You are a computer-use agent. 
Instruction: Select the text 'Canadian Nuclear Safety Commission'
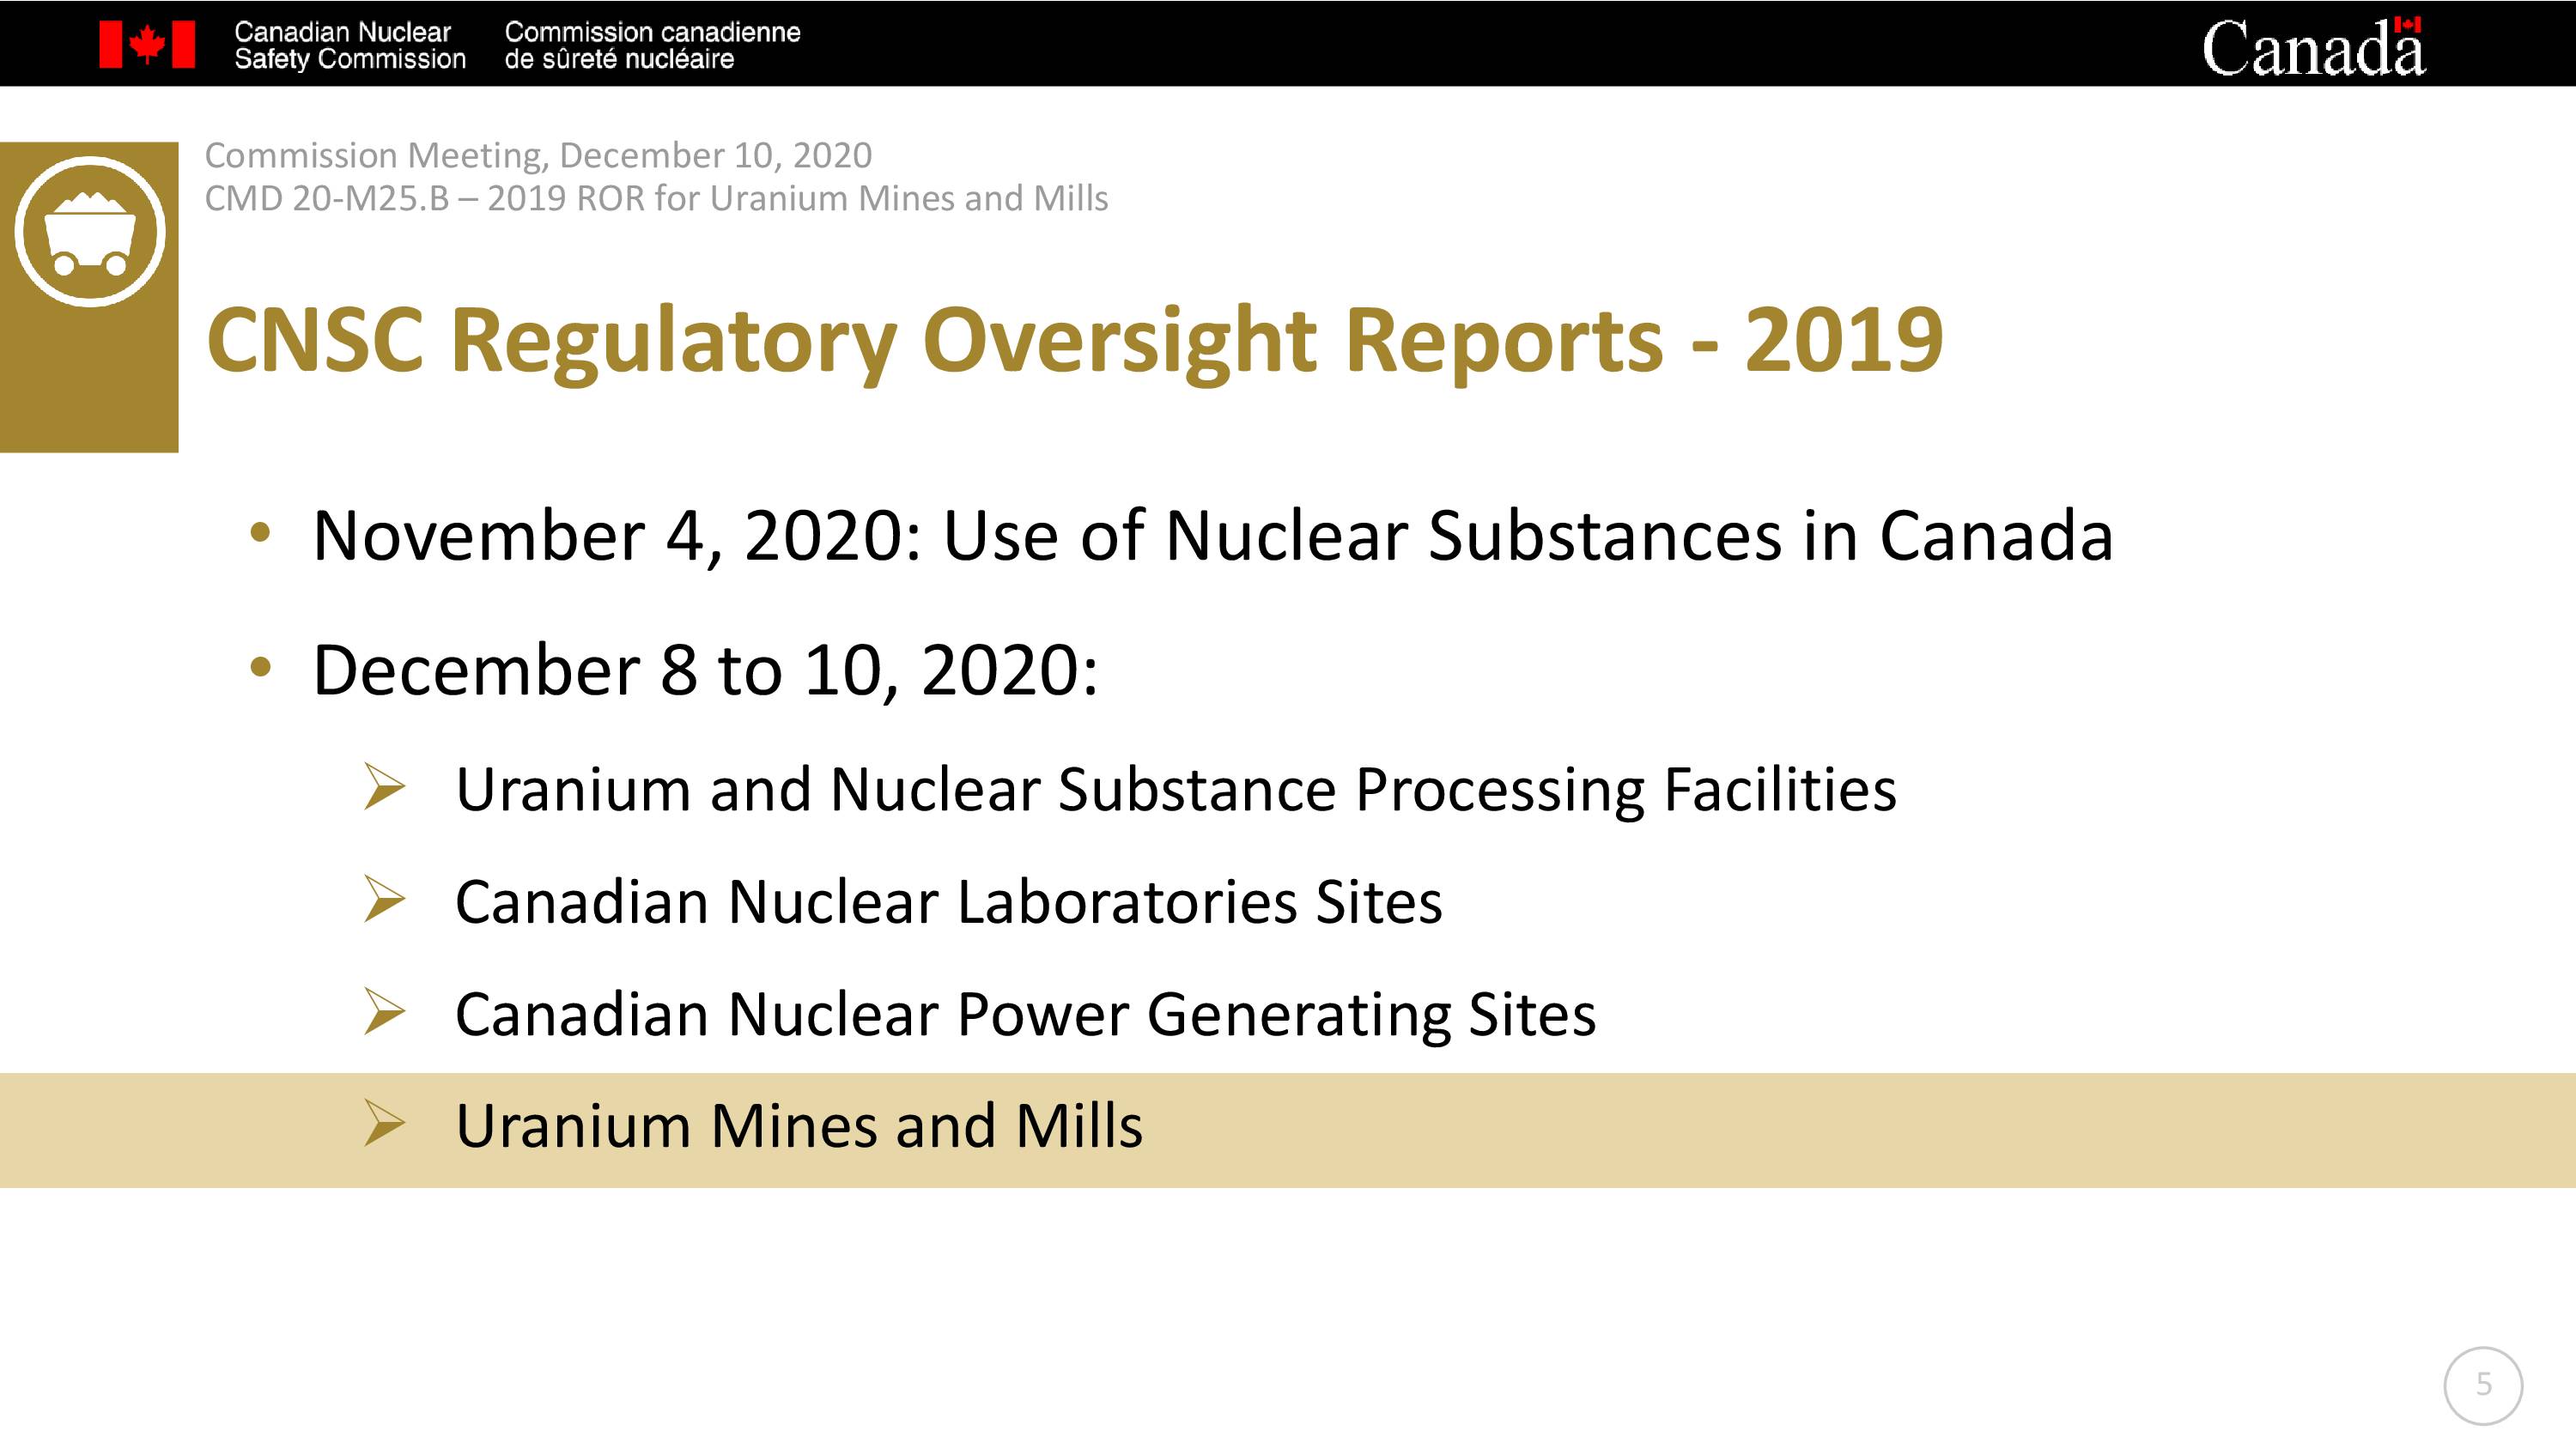click(350, 45)
